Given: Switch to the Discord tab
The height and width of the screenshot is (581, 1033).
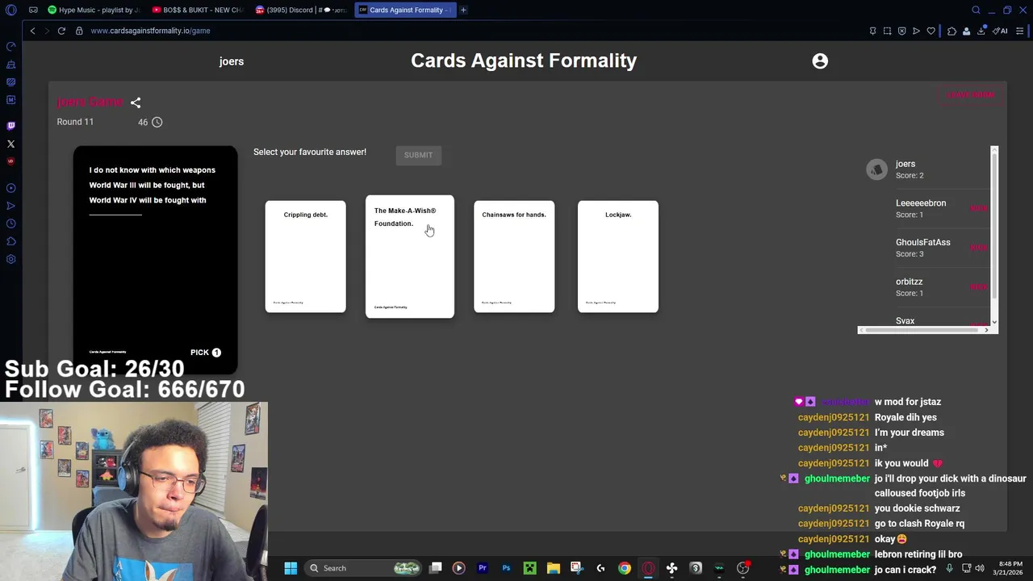Looking at the screenshot, I should click(x=301, y=10).
